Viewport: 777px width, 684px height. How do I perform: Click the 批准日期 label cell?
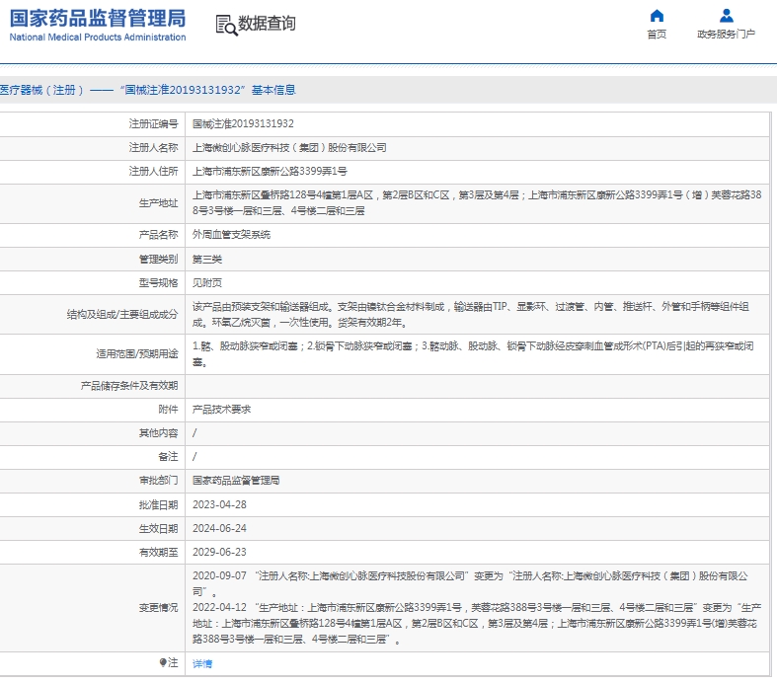(158, 504)
